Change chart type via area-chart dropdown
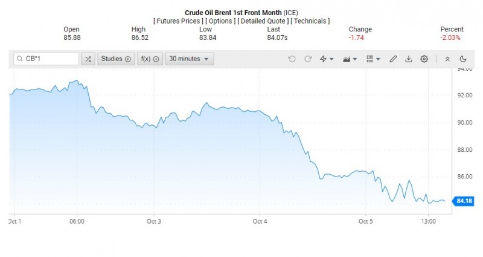 [x=350, y=59]
